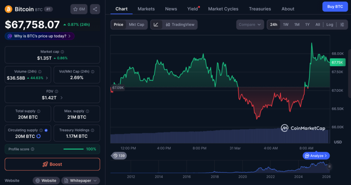Click info icon beside Profile score
The height and width of the screenshot is (185, 351).
coord(33,149)
